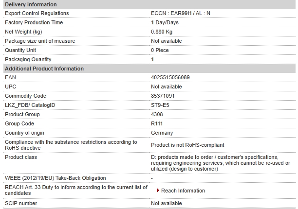Click the Group Code value R111
This screenshot has height=209, width=298.
(157, 123)
